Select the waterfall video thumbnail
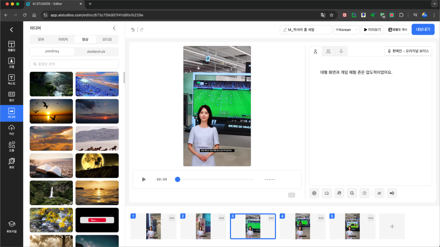 (51, 193)
